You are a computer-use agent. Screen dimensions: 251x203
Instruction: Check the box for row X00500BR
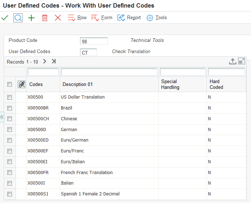(x=10, y=108)
